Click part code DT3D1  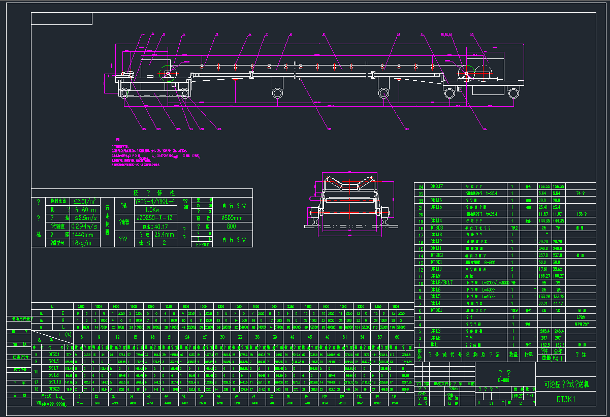point(436,262)
